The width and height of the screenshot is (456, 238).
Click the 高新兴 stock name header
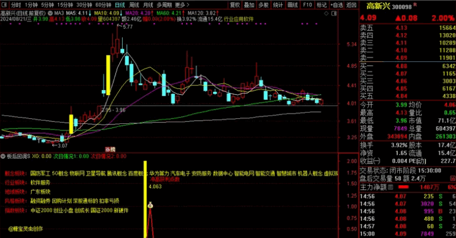[x=378, y=6]
